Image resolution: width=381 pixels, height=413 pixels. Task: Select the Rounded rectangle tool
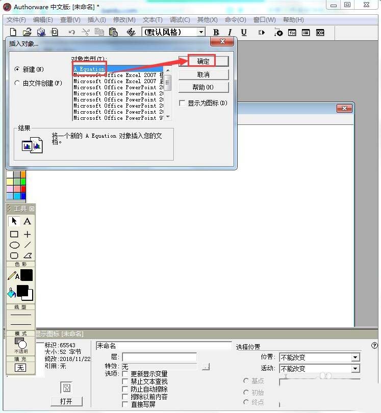14,255
